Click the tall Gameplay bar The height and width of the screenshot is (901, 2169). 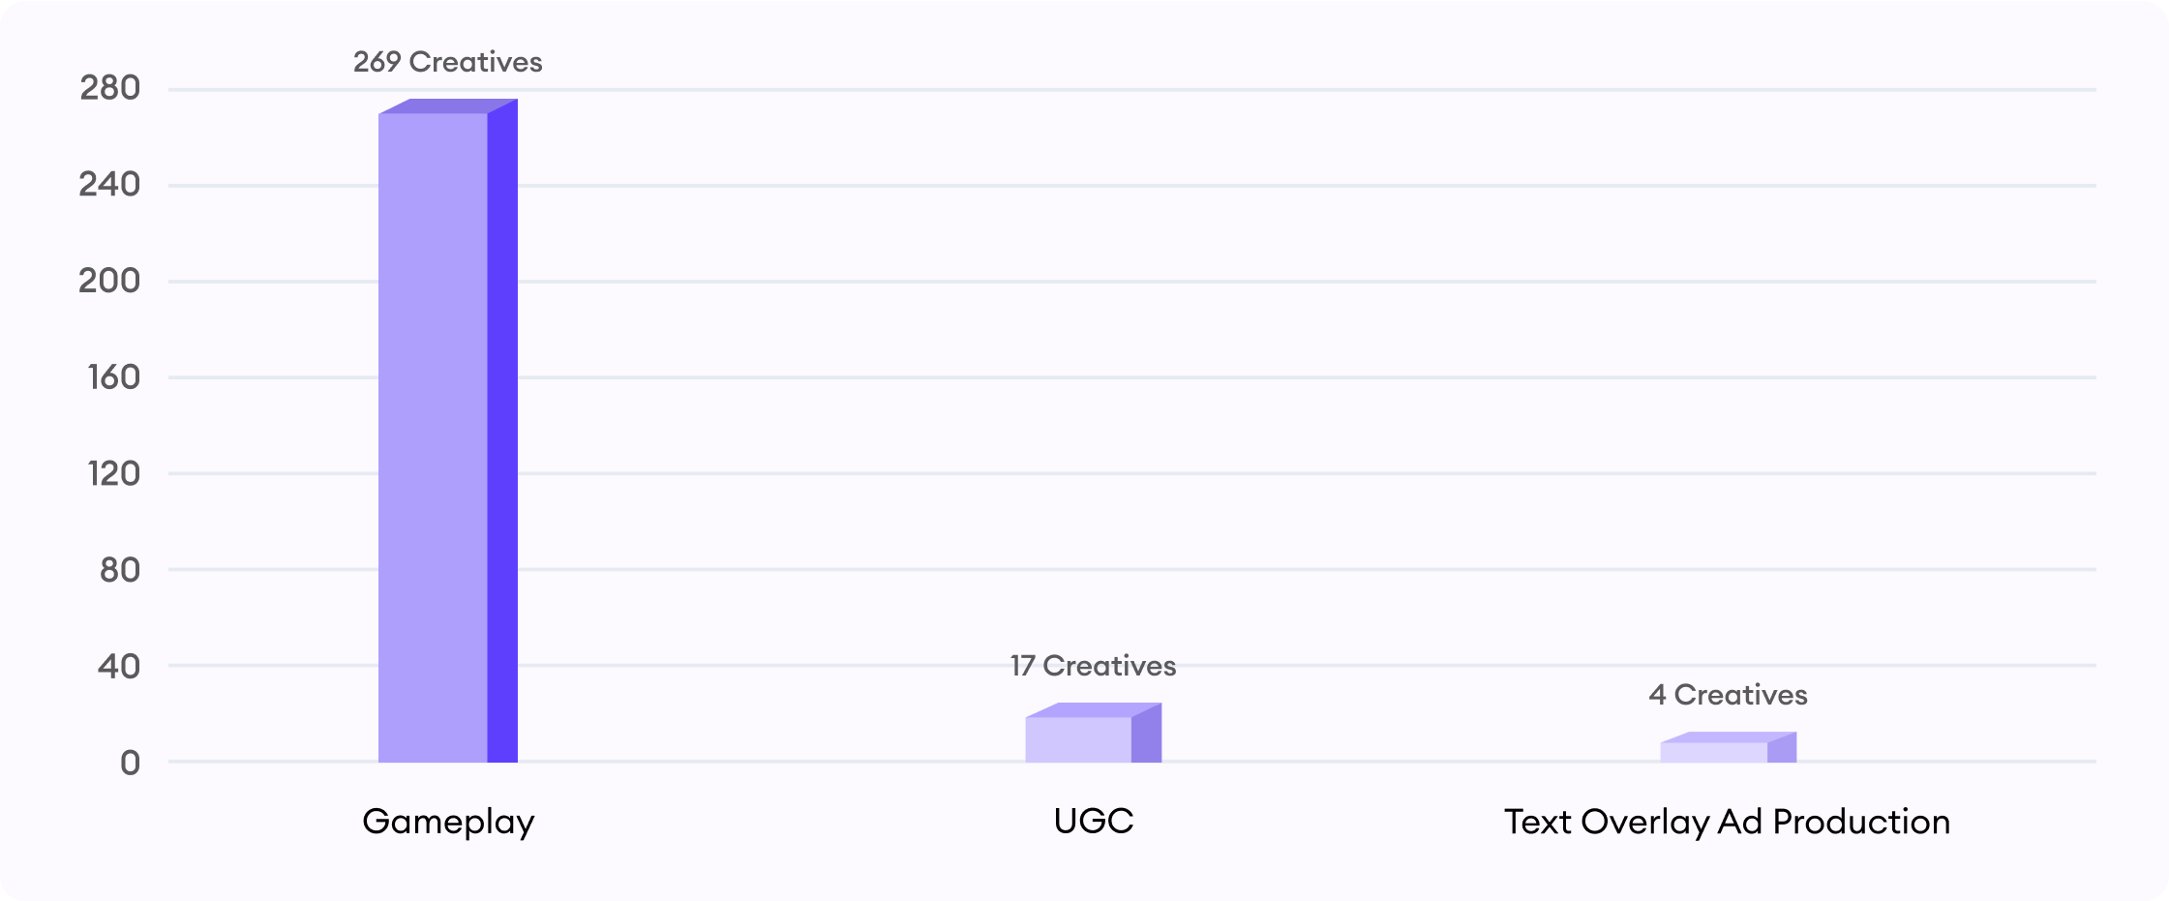pos(448,431)
